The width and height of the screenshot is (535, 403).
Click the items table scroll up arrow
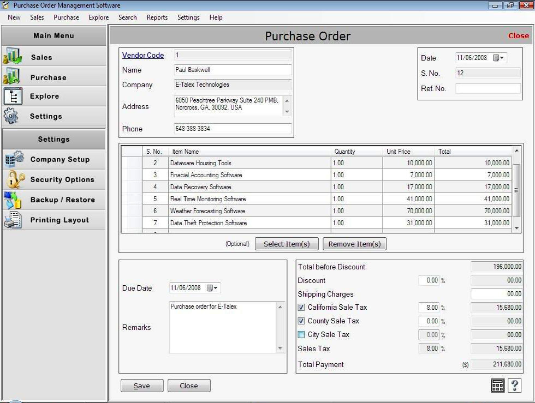516,151
